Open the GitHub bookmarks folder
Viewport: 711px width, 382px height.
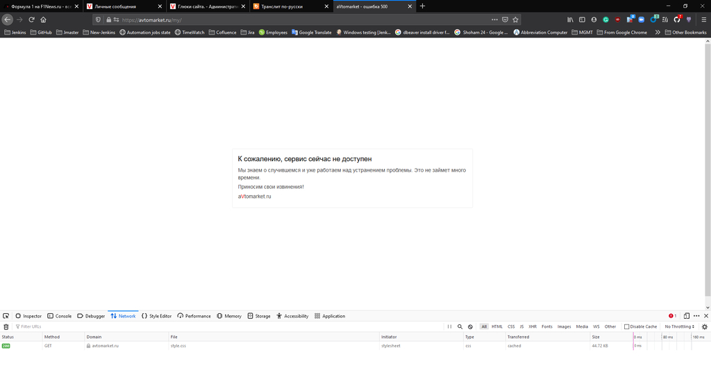pyautogui.click(x=41, y=32)
